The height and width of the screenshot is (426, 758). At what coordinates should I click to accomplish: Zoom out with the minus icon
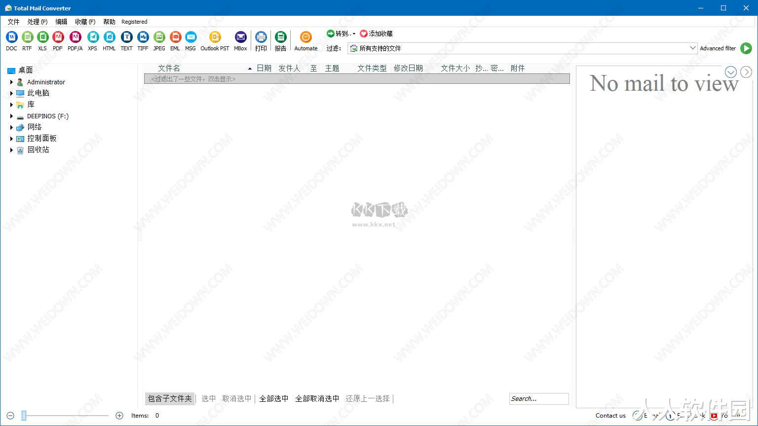[x=10, y=416]
